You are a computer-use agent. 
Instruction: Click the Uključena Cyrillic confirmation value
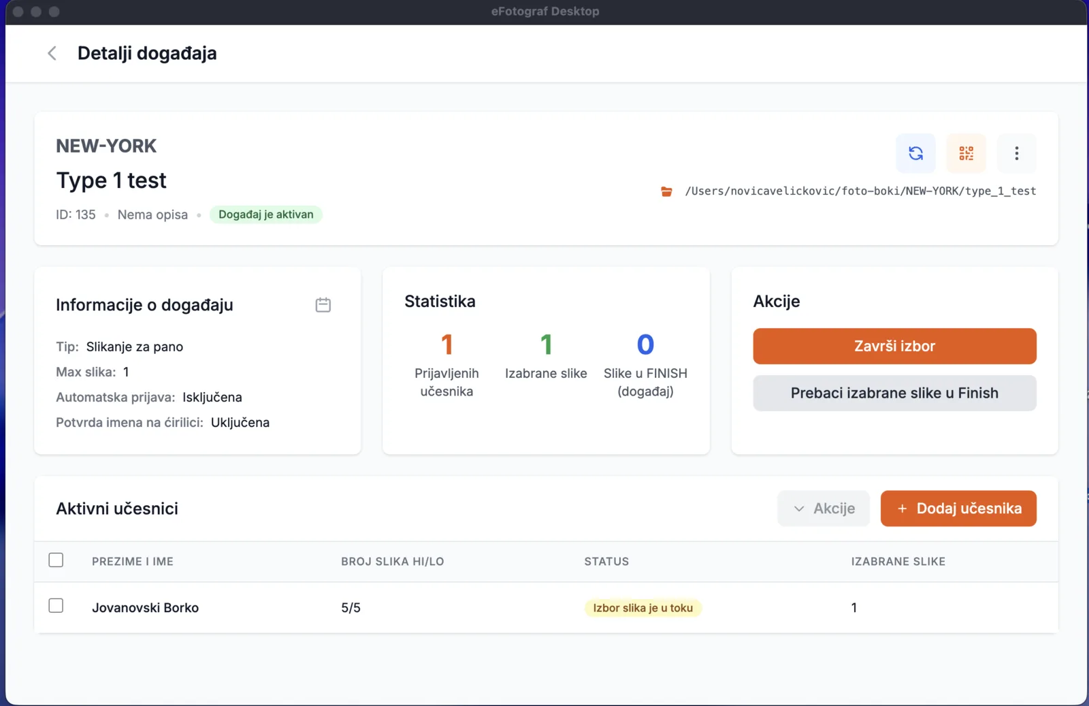240,422
